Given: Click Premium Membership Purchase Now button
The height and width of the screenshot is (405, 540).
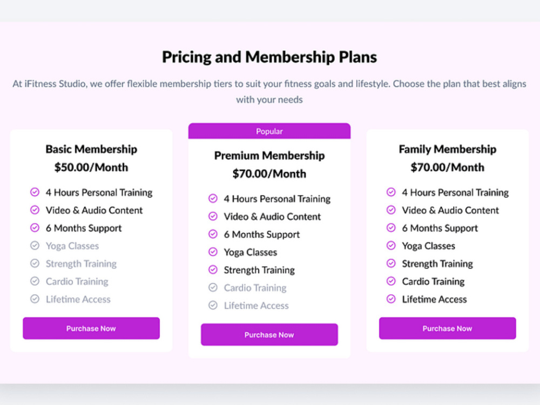Looking at the screenshot, I should 269,334.
